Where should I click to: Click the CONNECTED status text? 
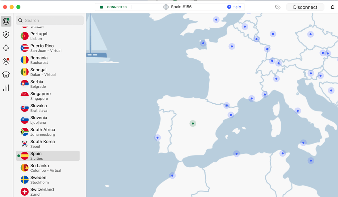[x=117, y=7]
